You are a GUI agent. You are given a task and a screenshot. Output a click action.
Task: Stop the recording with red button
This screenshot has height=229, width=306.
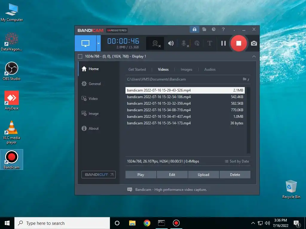239,43
